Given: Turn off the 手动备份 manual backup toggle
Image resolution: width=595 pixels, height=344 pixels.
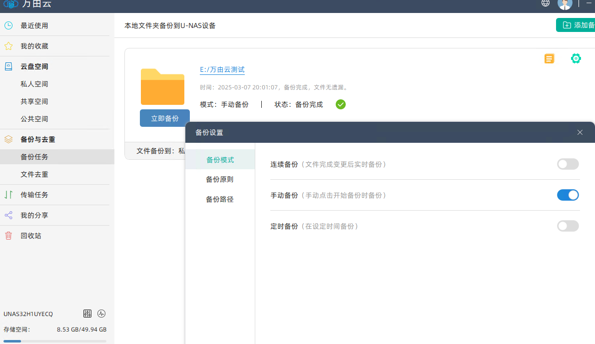Looking at the screenshot, I should click(568, 195).
